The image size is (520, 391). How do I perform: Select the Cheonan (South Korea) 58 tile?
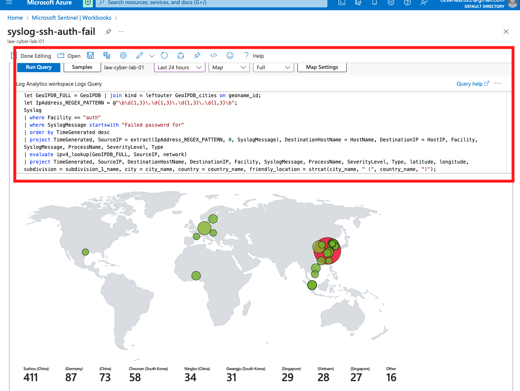(148, 375)
